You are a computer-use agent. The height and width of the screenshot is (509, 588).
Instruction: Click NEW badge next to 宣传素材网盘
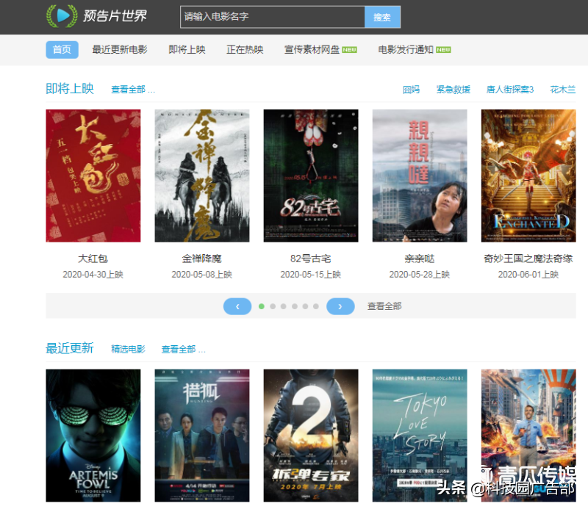(350, 50)
